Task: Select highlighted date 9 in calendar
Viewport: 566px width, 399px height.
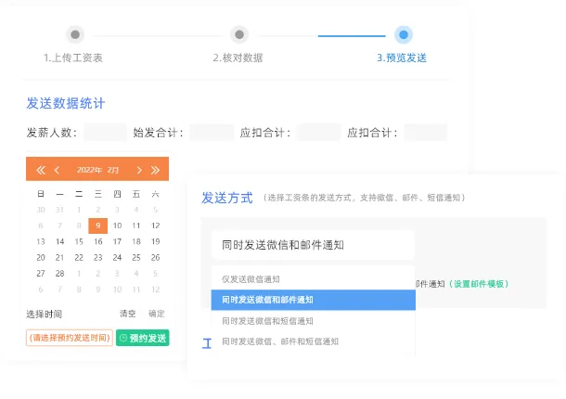Action: pyautogui.click(x=97, y=225)
